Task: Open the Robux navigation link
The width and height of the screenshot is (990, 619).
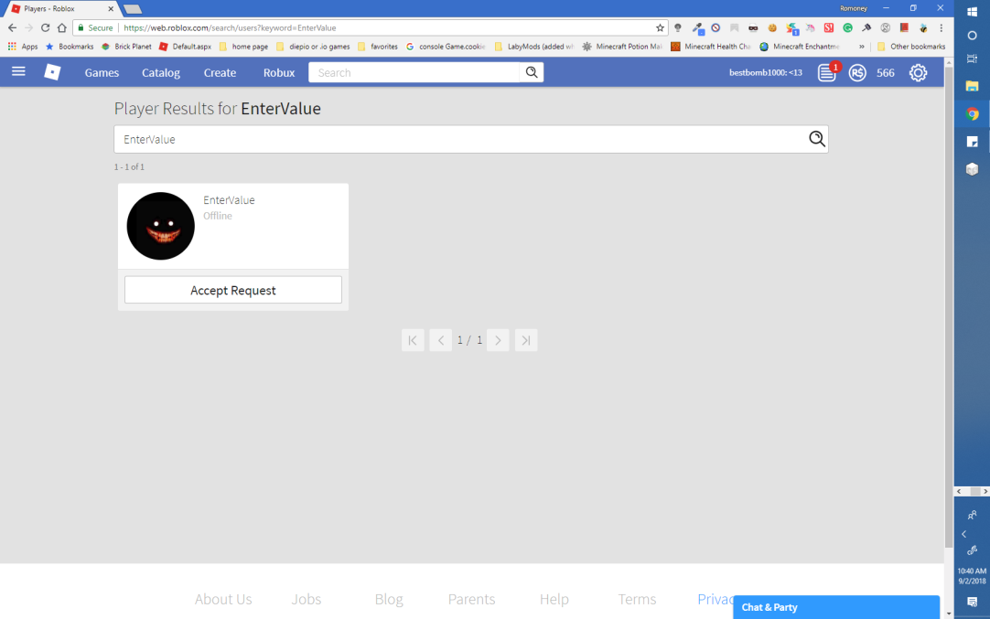Action: (279, 72)
